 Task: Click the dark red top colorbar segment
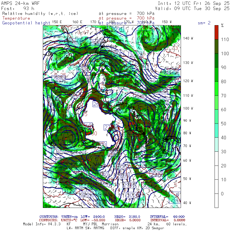coord(217,32)
